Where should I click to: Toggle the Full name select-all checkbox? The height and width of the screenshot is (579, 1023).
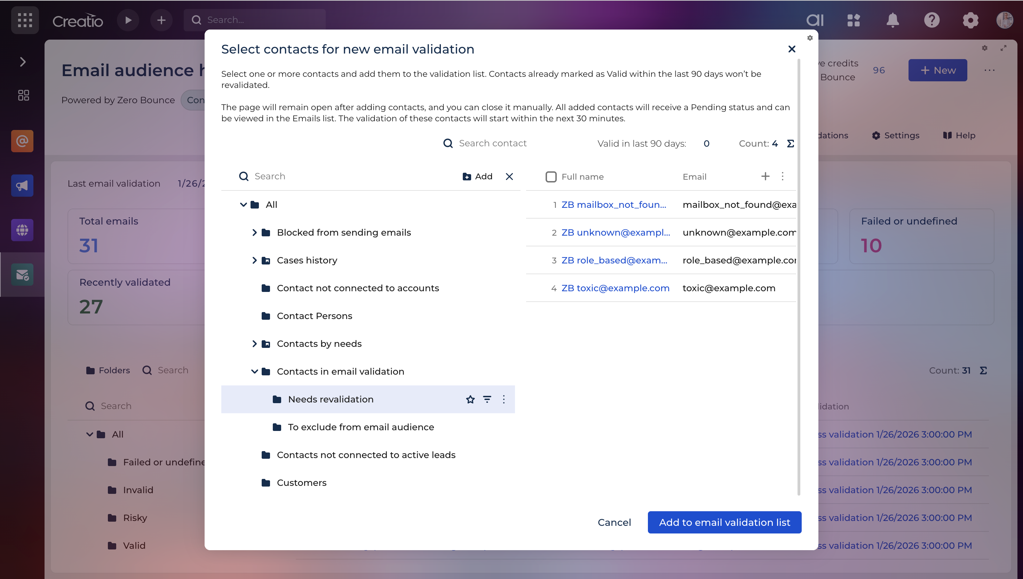551,177
